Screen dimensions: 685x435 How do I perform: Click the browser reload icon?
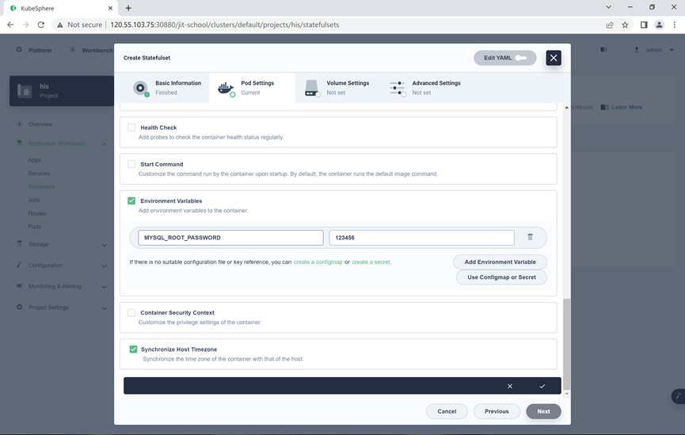(41, 25)
